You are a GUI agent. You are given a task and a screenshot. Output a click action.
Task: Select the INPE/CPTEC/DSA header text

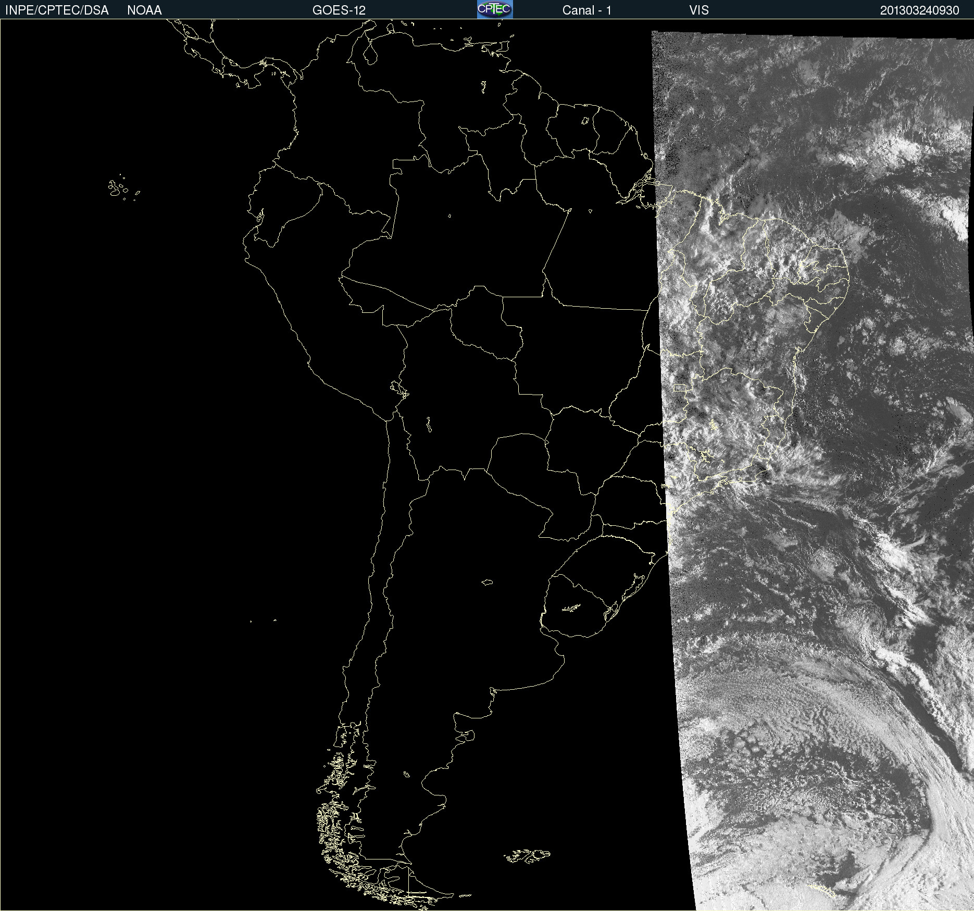(x=57, y=10)
